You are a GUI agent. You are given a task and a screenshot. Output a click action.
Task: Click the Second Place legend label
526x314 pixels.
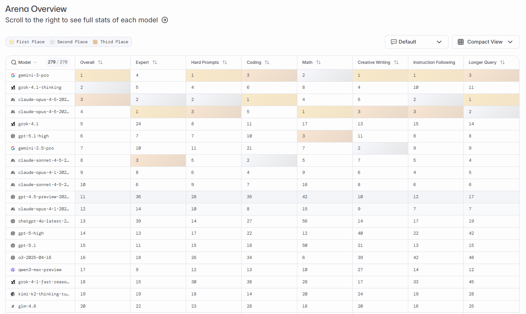tap(72, 42)
